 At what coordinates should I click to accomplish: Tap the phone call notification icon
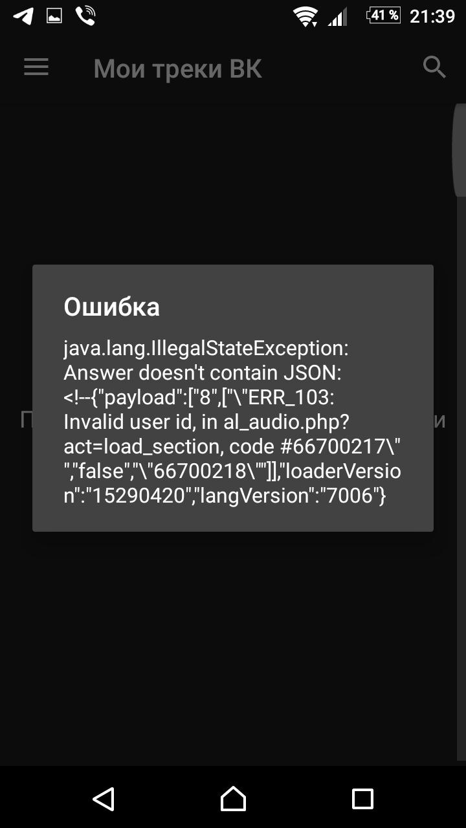point(85,16)
